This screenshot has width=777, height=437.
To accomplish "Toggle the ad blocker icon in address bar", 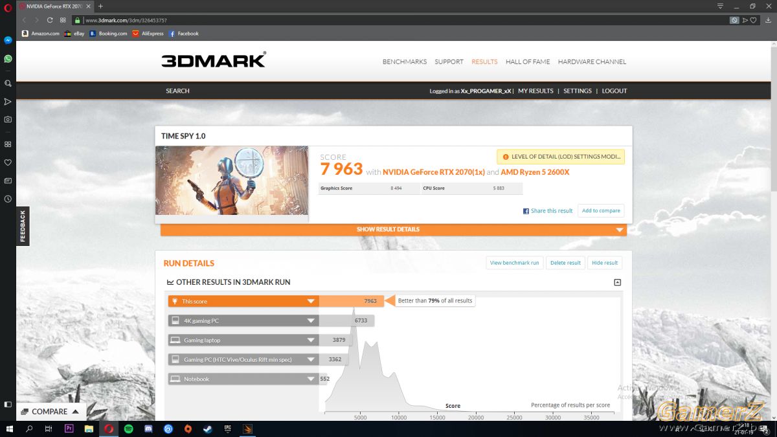I will (734, 20).
